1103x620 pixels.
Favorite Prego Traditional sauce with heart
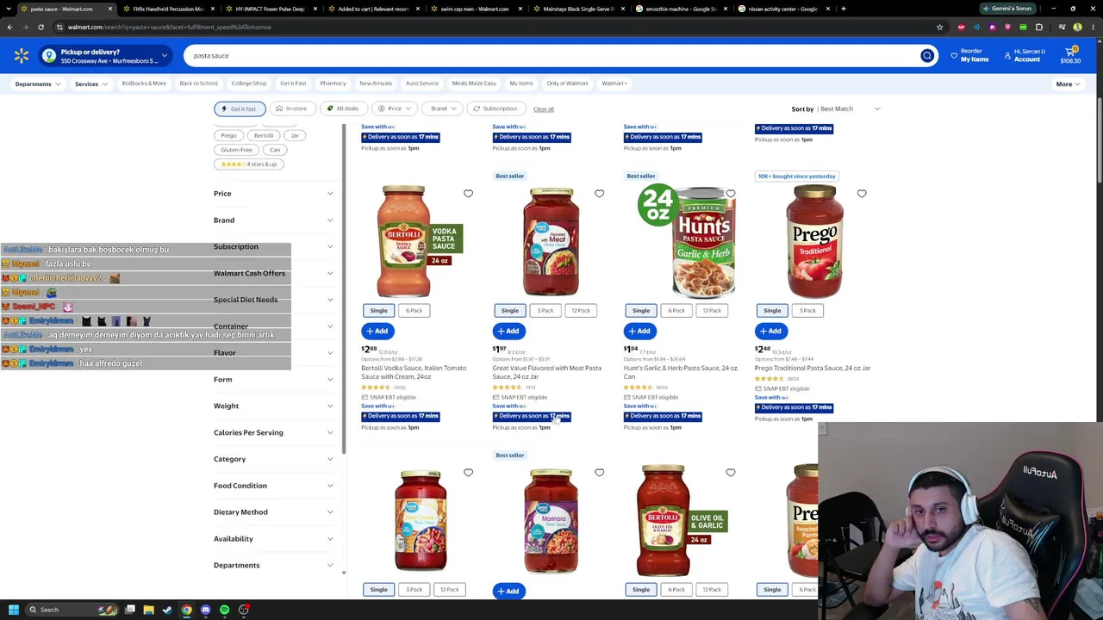861,194
